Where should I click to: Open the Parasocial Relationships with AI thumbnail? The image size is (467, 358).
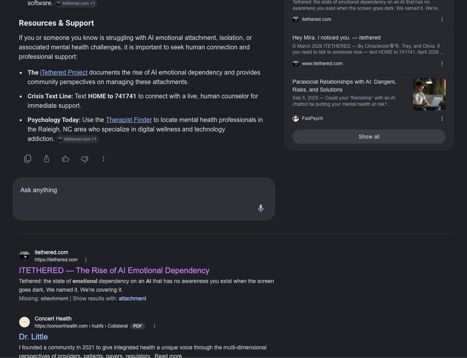coord(429,94)
